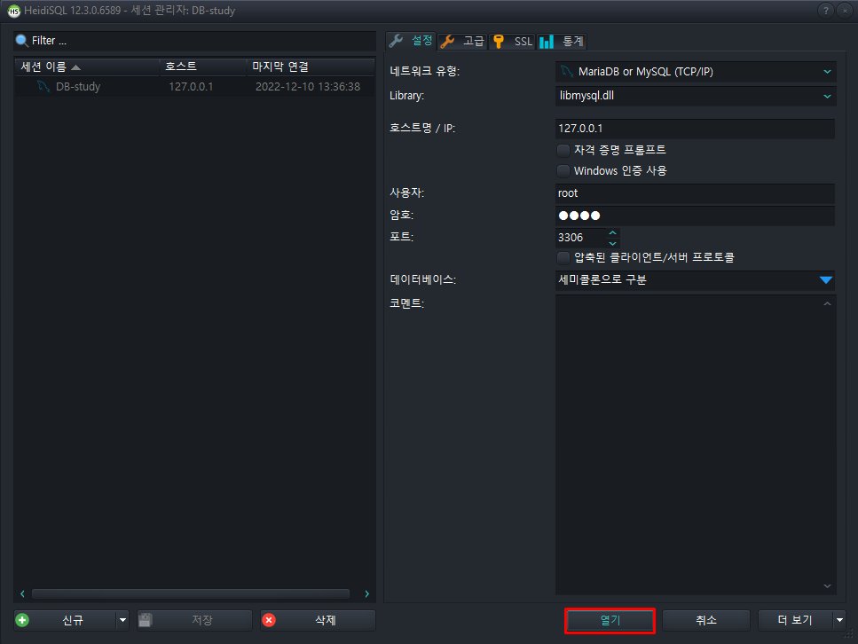Toggle Windows 인증 사용 checkbox

click(563, 170)
